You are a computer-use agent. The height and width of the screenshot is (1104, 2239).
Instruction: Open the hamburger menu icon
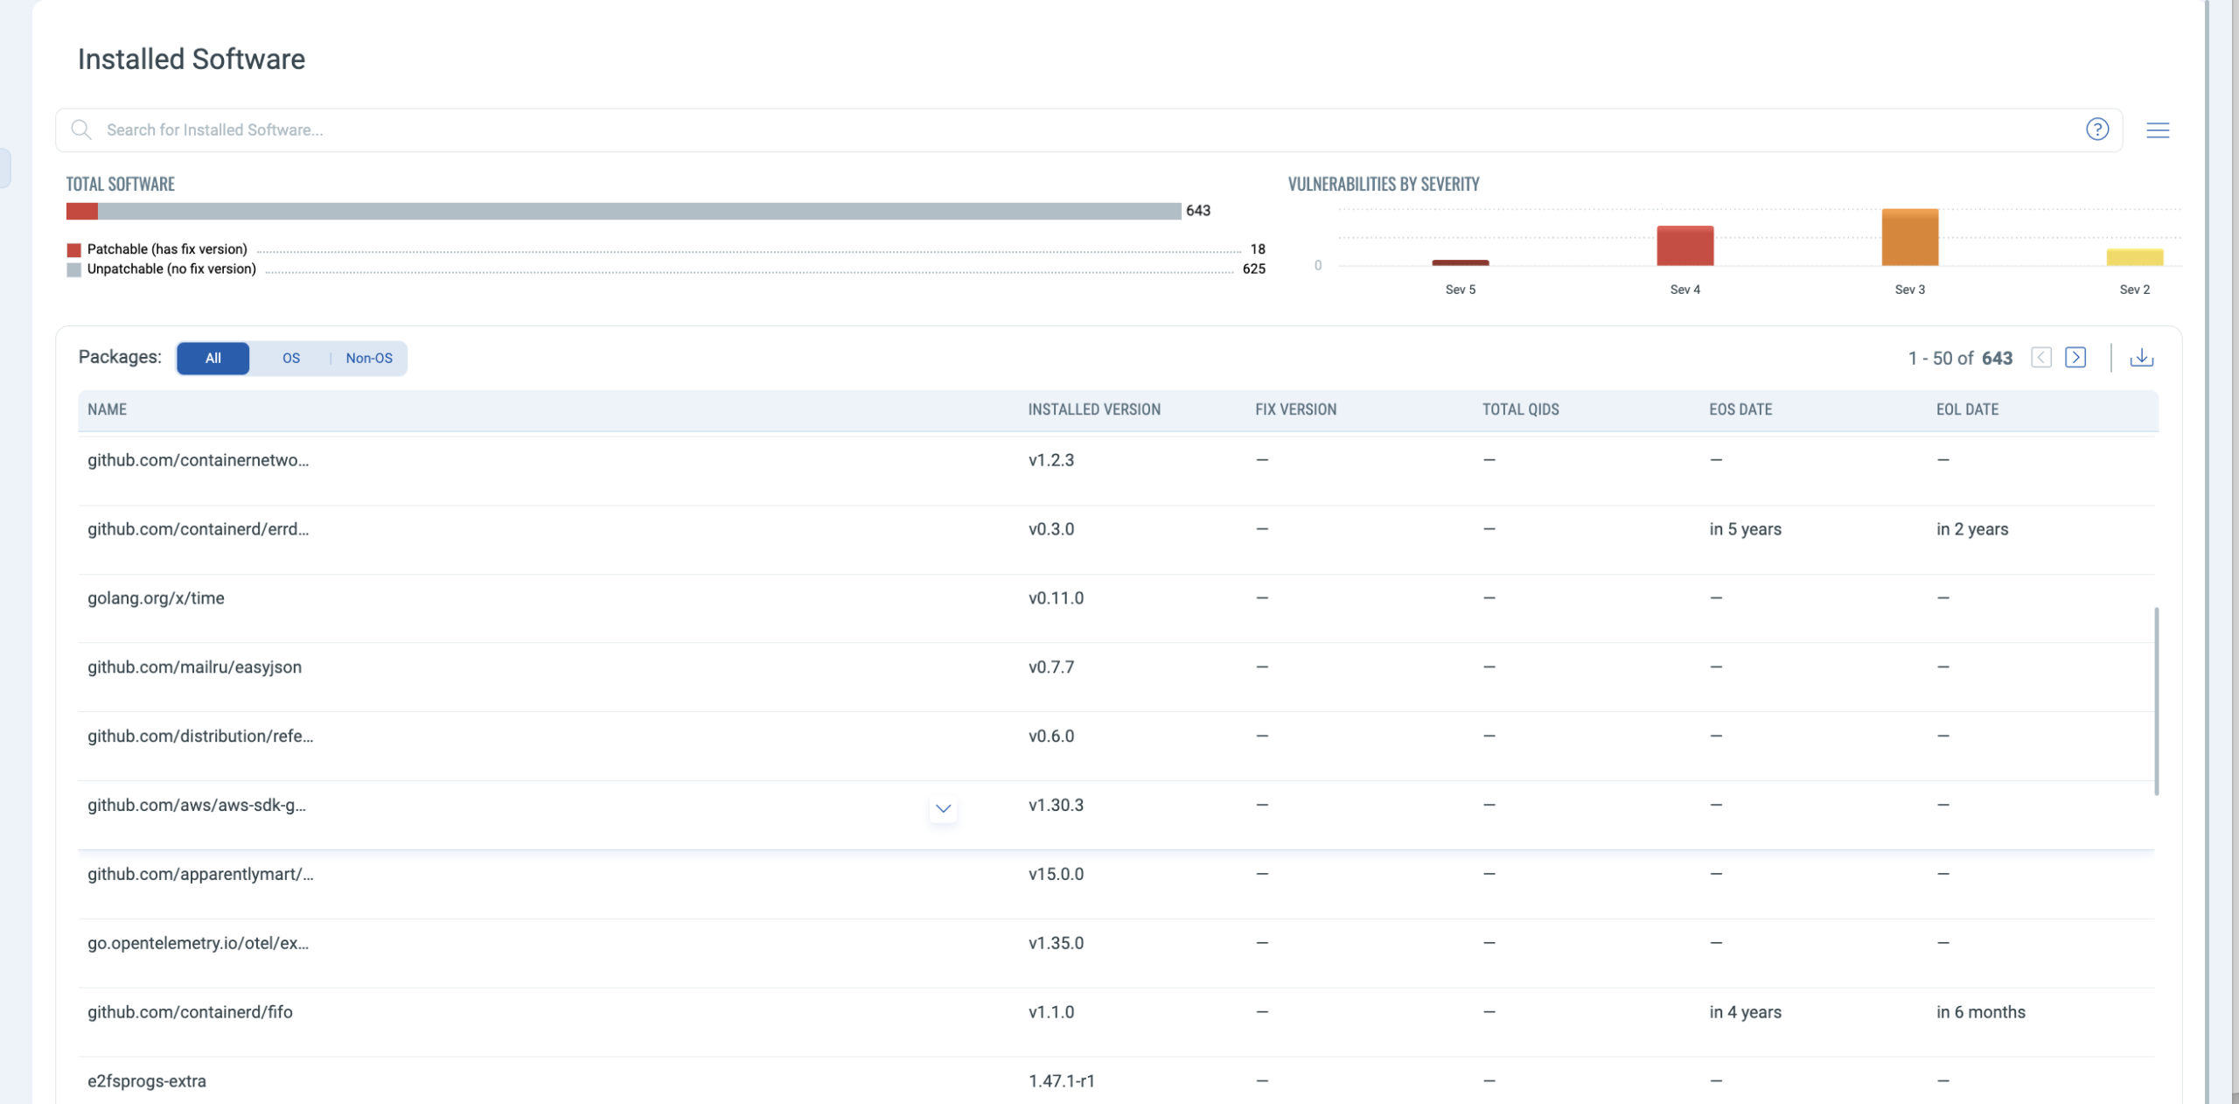click(x=2157, y=130)
